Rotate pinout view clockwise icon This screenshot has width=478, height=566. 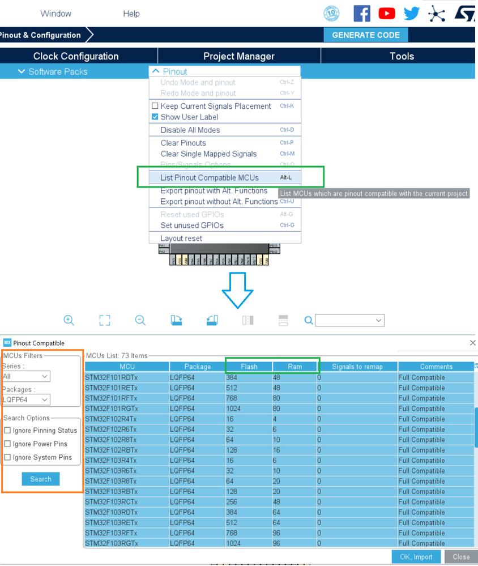pos(176,320)
